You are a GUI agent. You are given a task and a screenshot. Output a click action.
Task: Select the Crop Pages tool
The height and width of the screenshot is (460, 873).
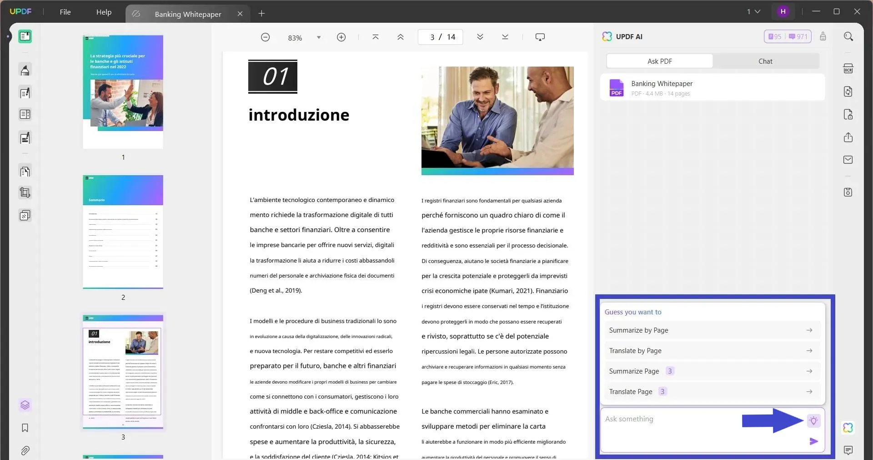coord(25,192)
